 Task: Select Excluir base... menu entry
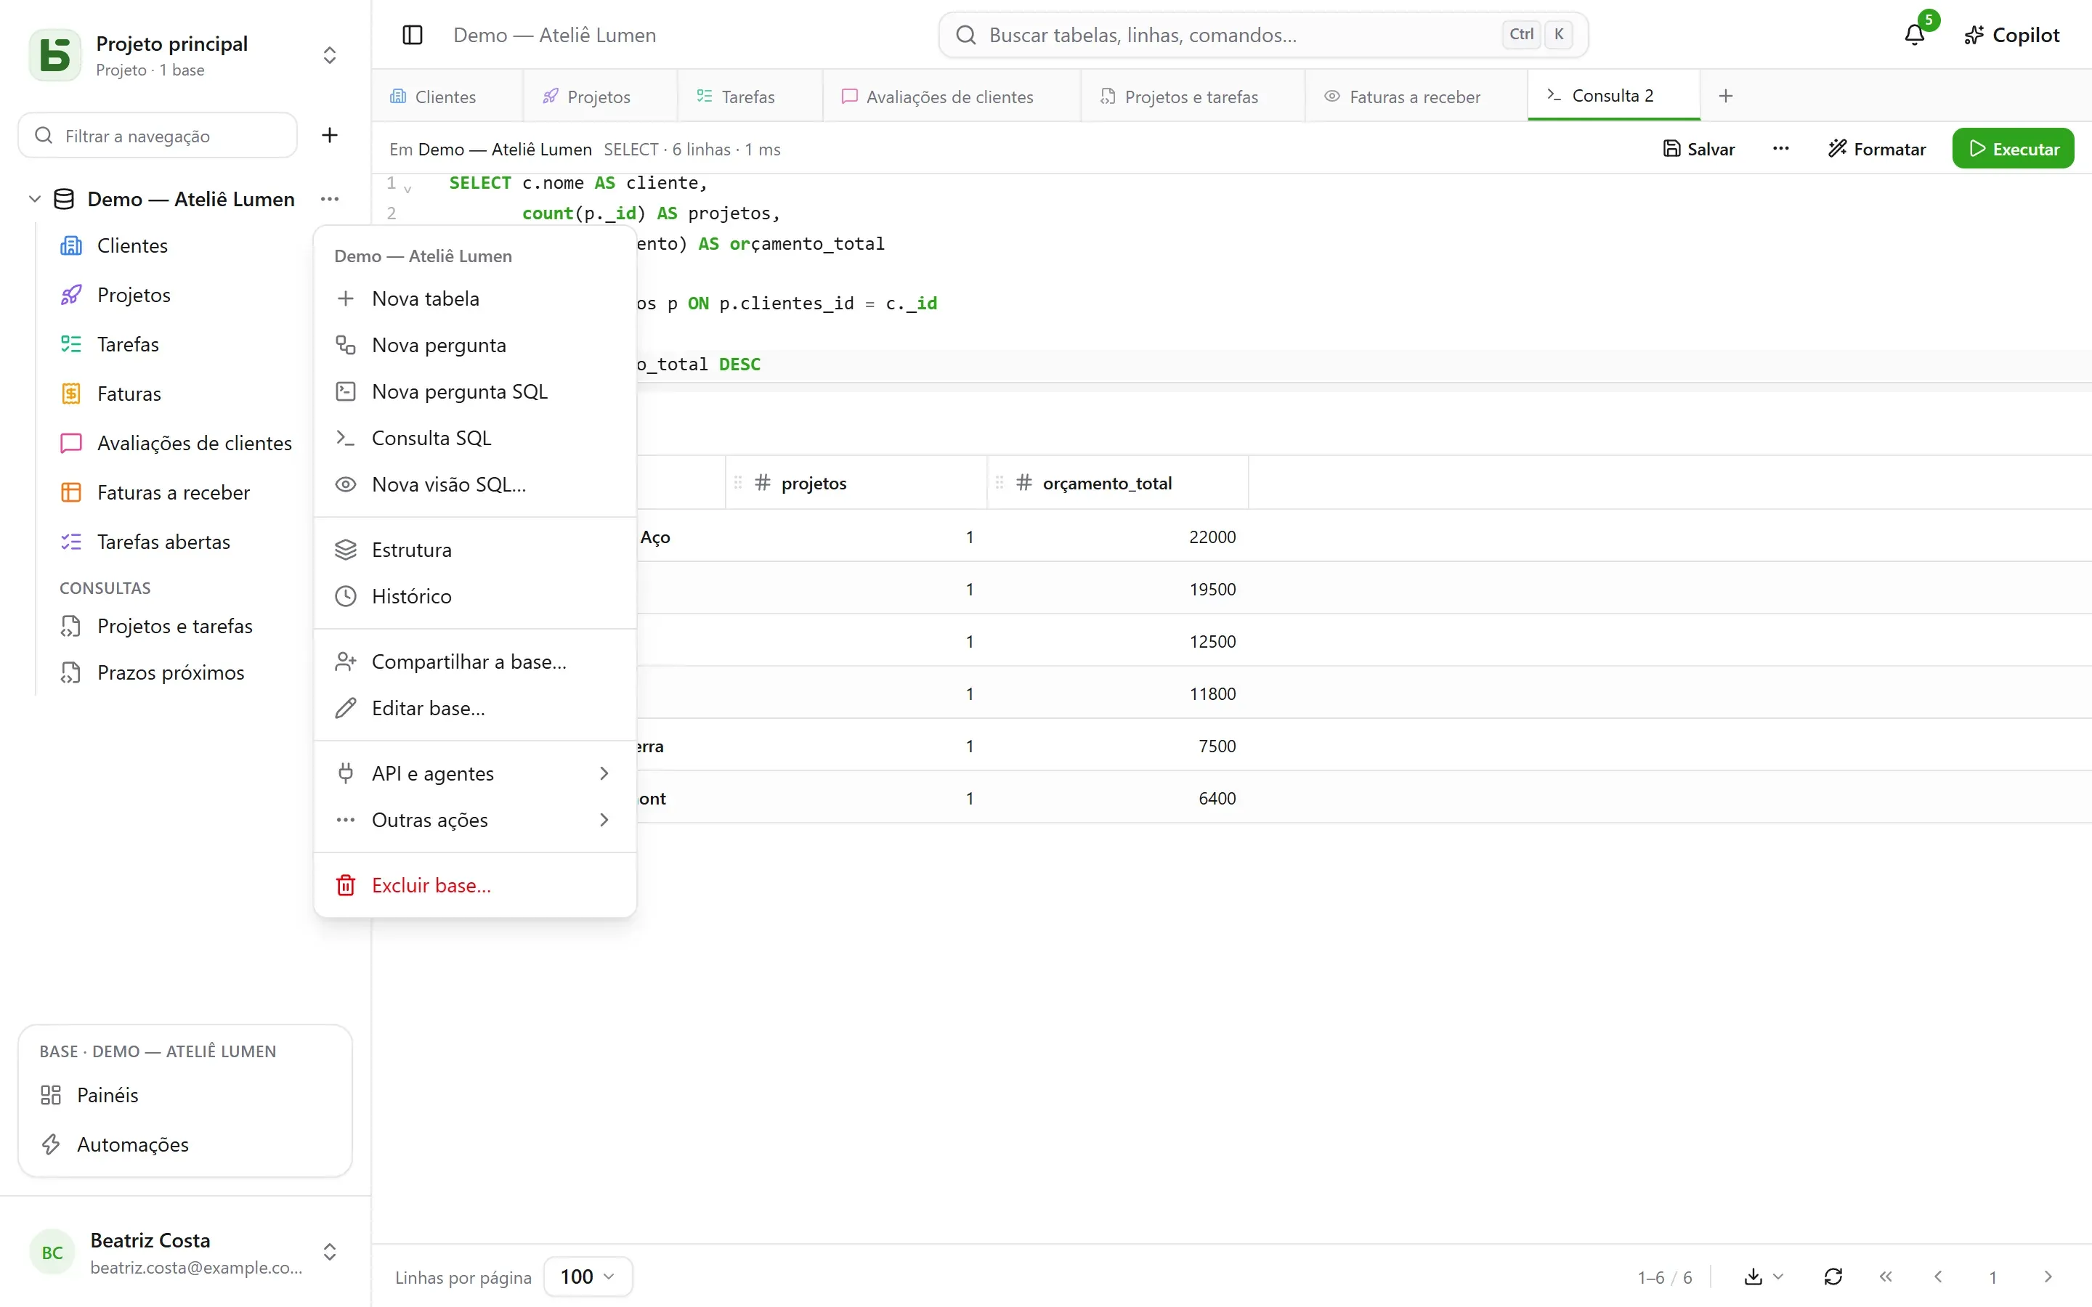click(x=474, y=884)
